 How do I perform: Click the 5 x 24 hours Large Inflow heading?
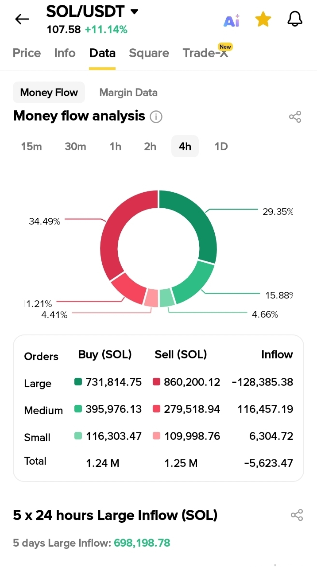tap(115, 515)
